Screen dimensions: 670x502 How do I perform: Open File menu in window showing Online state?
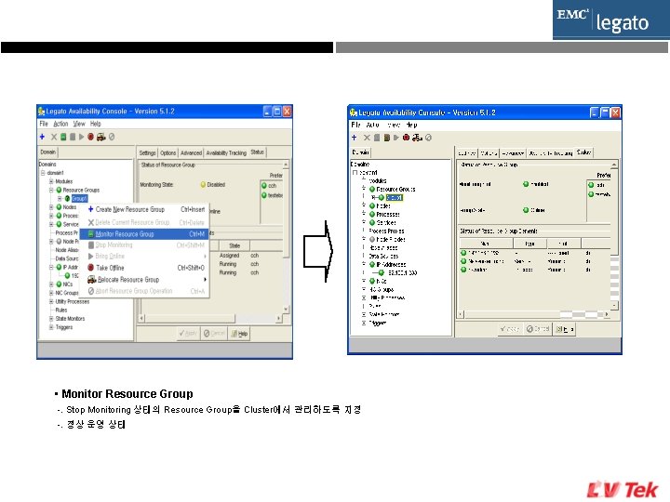tap(355, 125)
